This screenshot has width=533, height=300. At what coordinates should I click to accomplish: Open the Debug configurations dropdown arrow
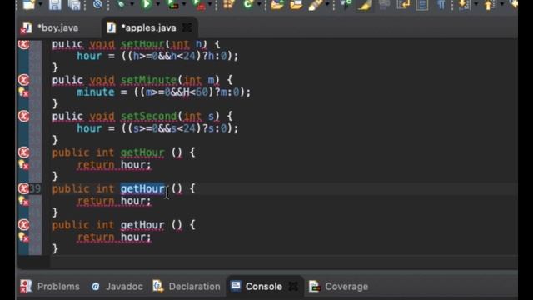132,4
